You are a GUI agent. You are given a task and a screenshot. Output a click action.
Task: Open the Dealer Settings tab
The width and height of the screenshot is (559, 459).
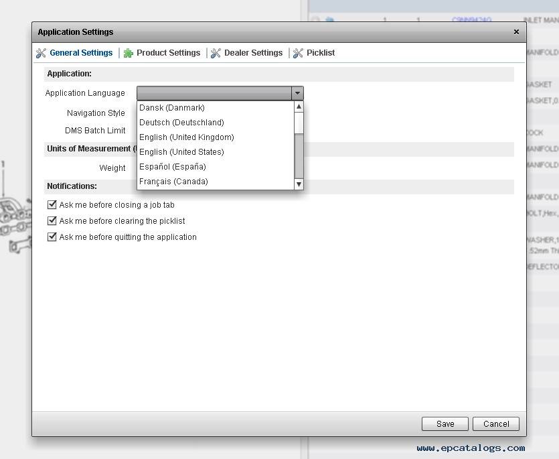click(253, 53)
